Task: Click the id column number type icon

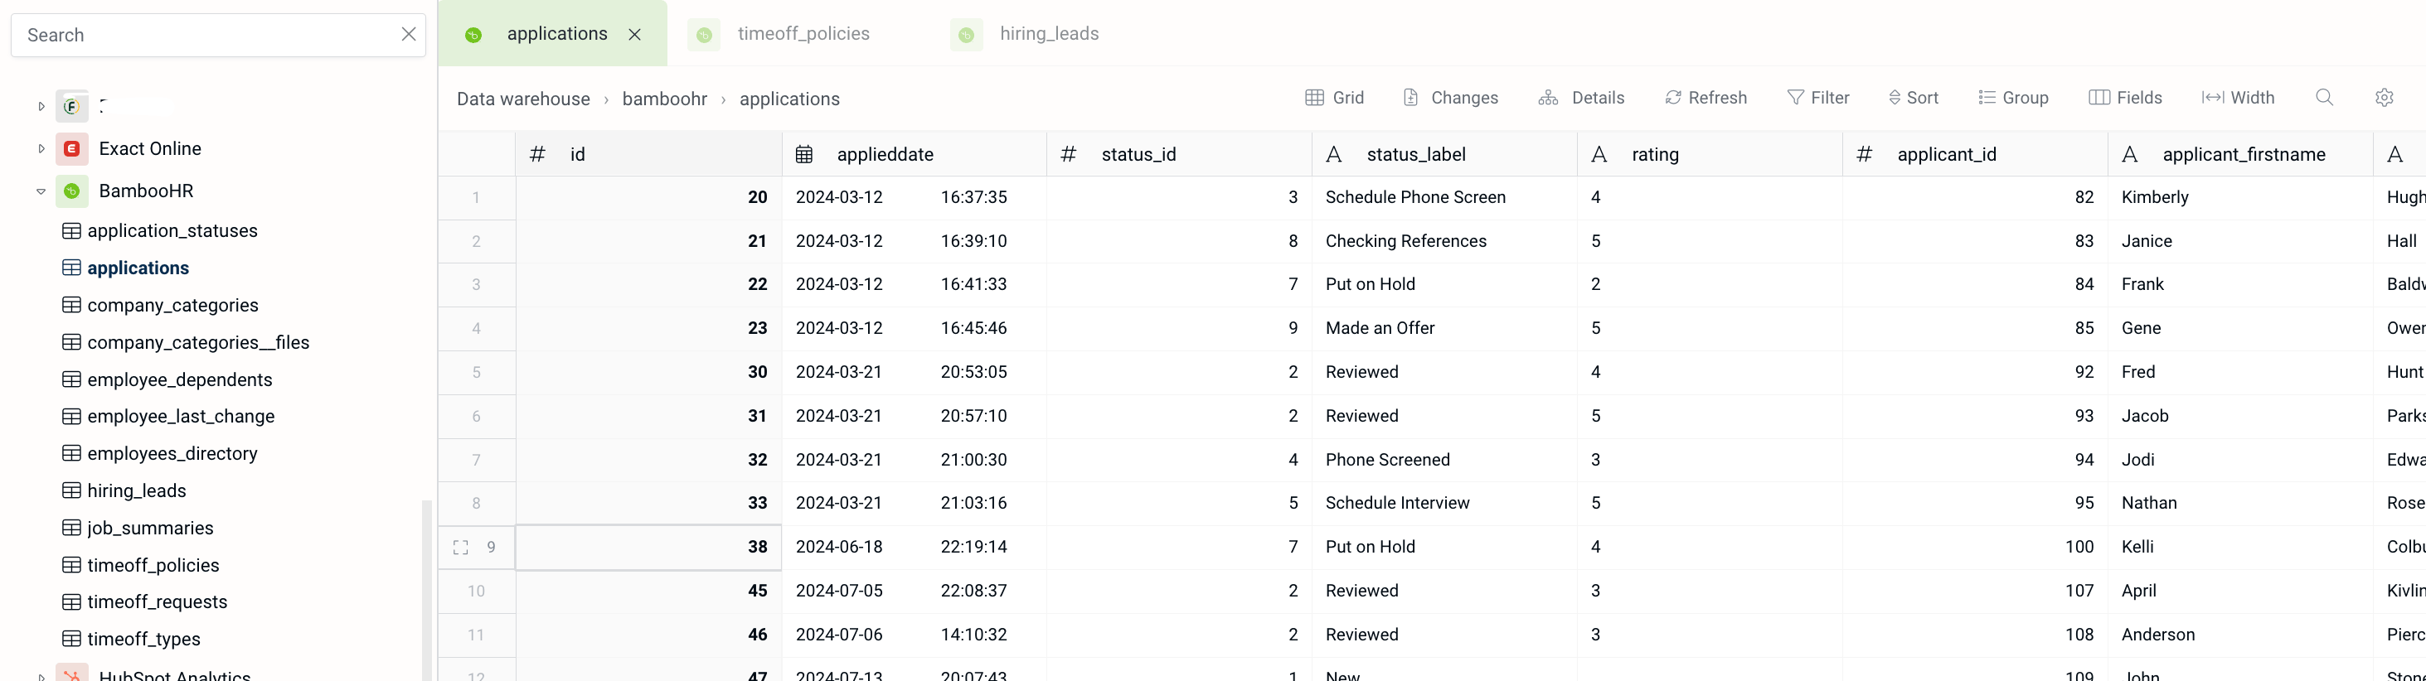Action: pos(538,154)
